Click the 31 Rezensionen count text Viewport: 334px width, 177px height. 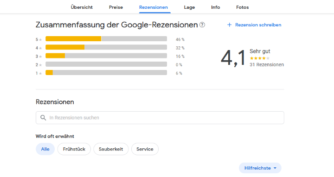tap(267, 65)
